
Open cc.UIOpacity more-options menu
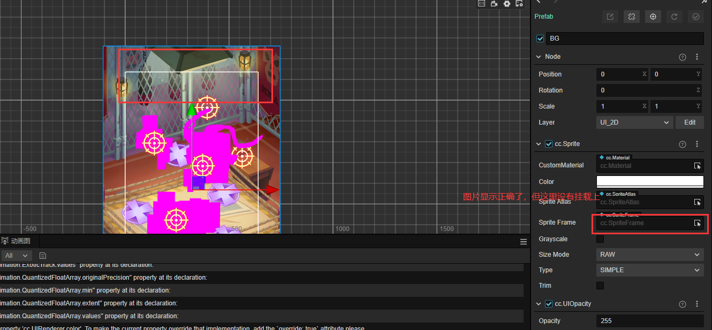click(697, 304)
